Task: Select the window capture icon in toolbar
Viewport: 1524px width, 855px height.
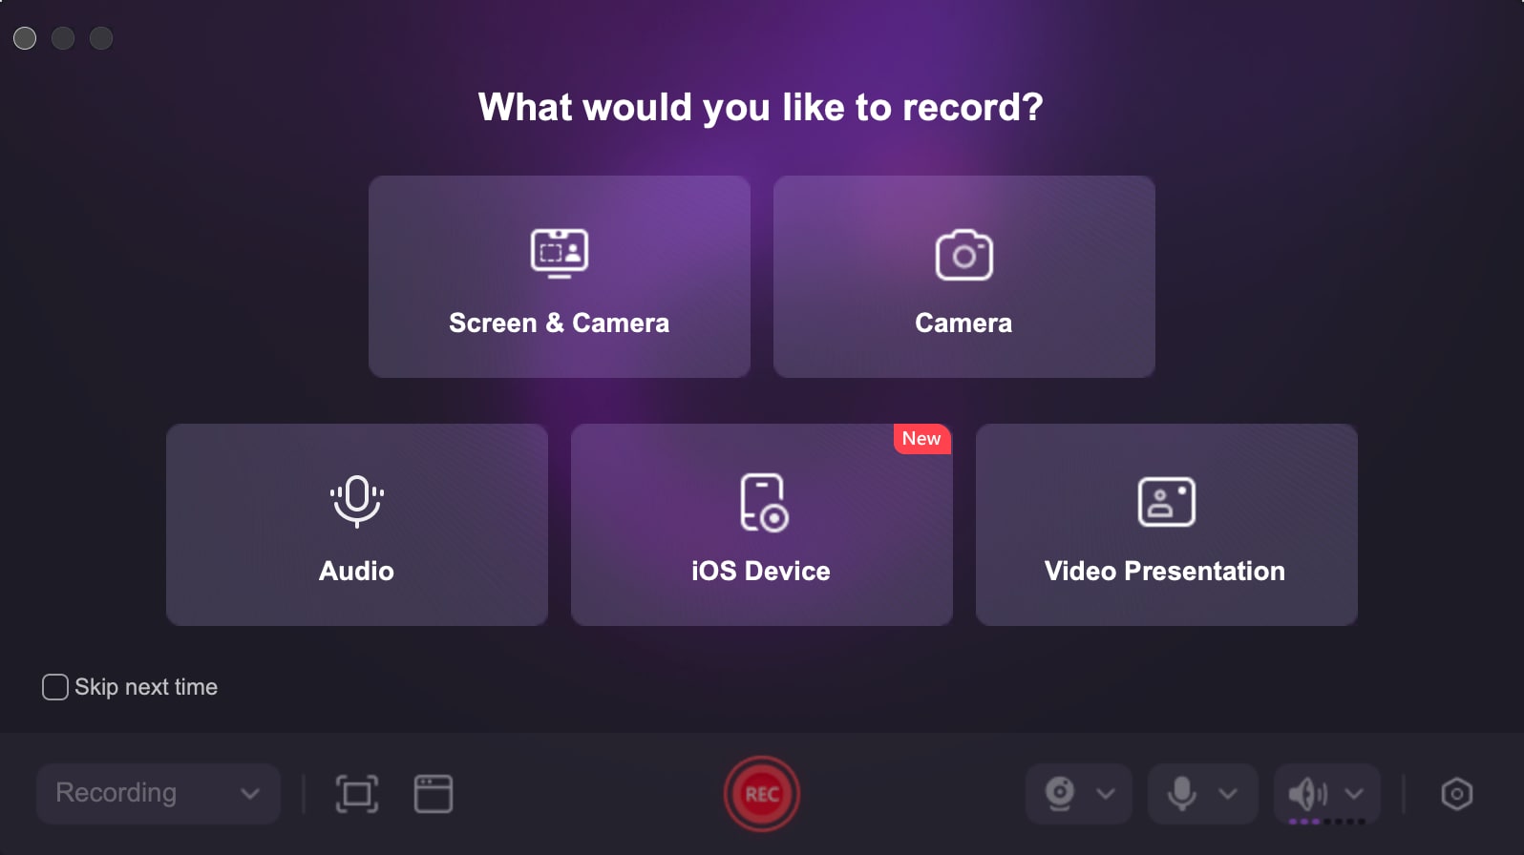Action: 434,794
